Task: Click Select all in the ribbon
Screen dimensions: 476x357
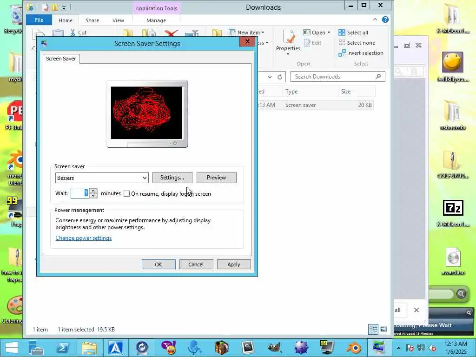Action: 354,33
